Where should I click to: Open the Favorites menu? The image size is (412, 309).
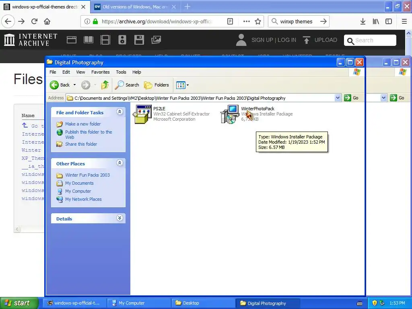pyautogui.click(x=100, y=72)
